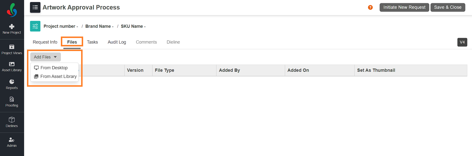Go to Reports pie chart icon
Image resolution: width=472 pixels, height=156 pixels.
pos(12,82)
